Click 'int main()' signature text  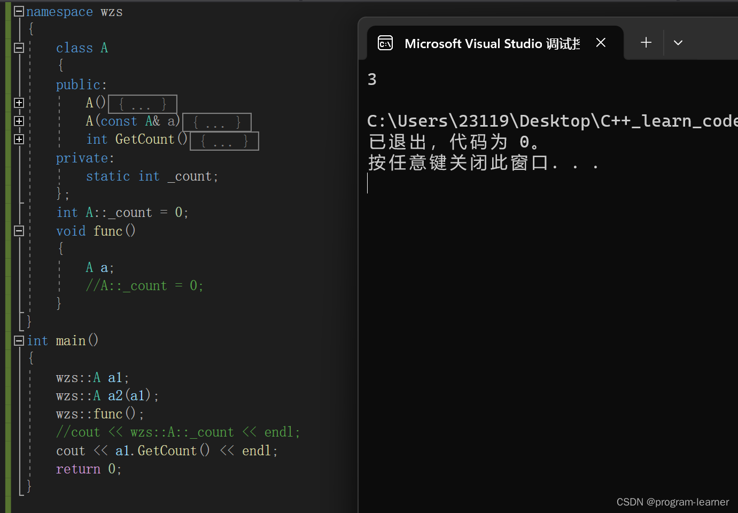tap(63, 340)
